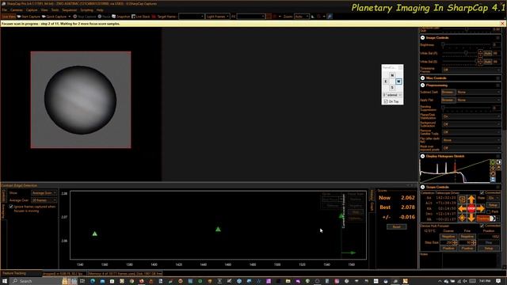Click Stop Capture in the toolbar

tap(85, 17)
